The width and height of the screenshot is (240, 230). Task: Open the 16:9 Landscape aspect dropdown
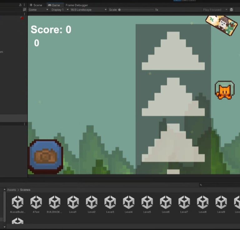point(88,10)
